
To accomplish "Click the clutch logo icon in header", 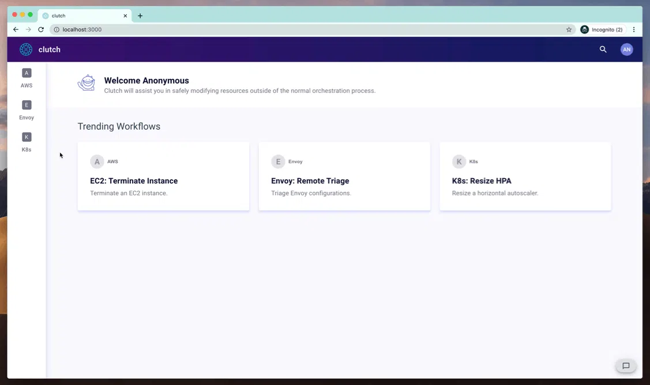I will click(26, 50).
